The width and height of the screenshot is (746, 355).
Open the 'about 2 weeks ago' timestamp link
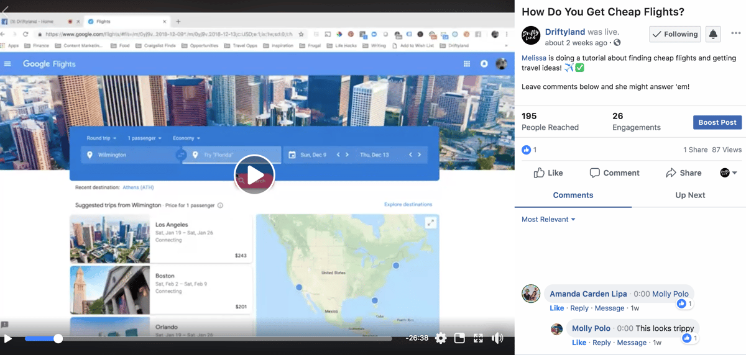576,43
